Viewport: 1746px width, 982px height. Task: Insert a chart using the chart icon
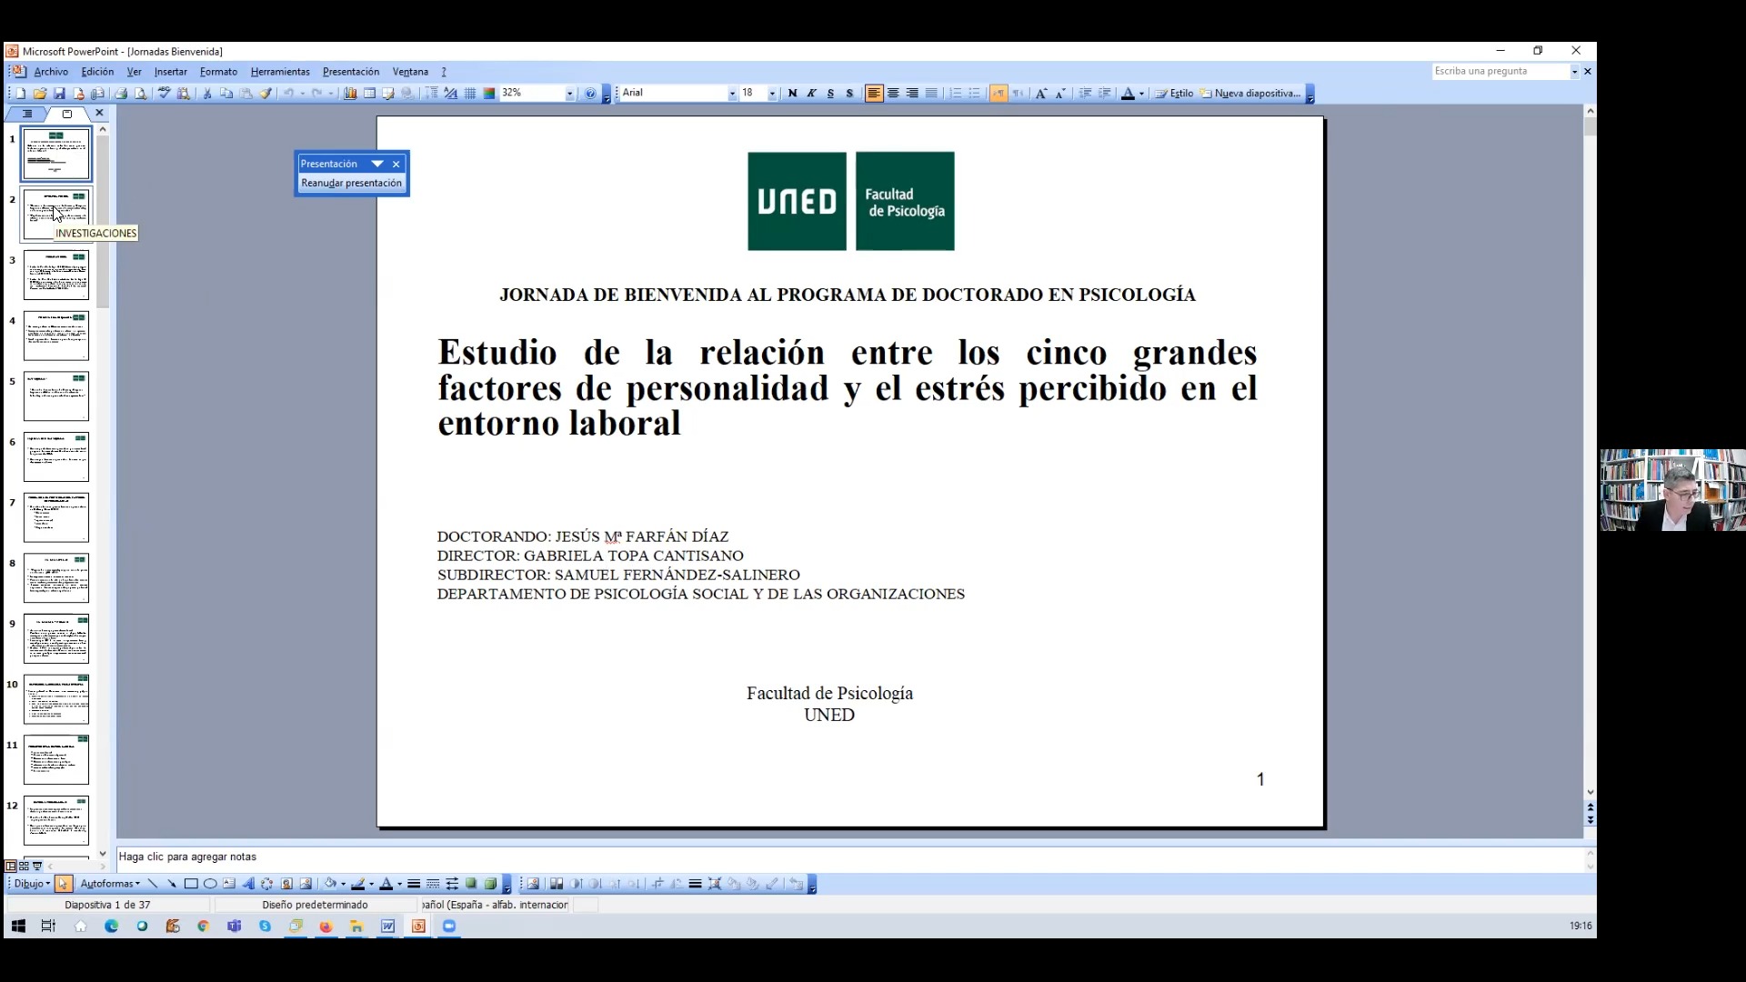(350, 94)
